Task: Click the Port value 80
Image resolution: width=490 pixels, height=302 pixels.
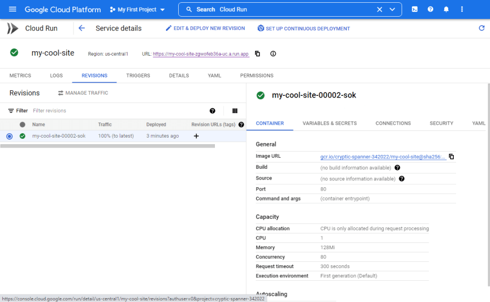Action: 323,189
